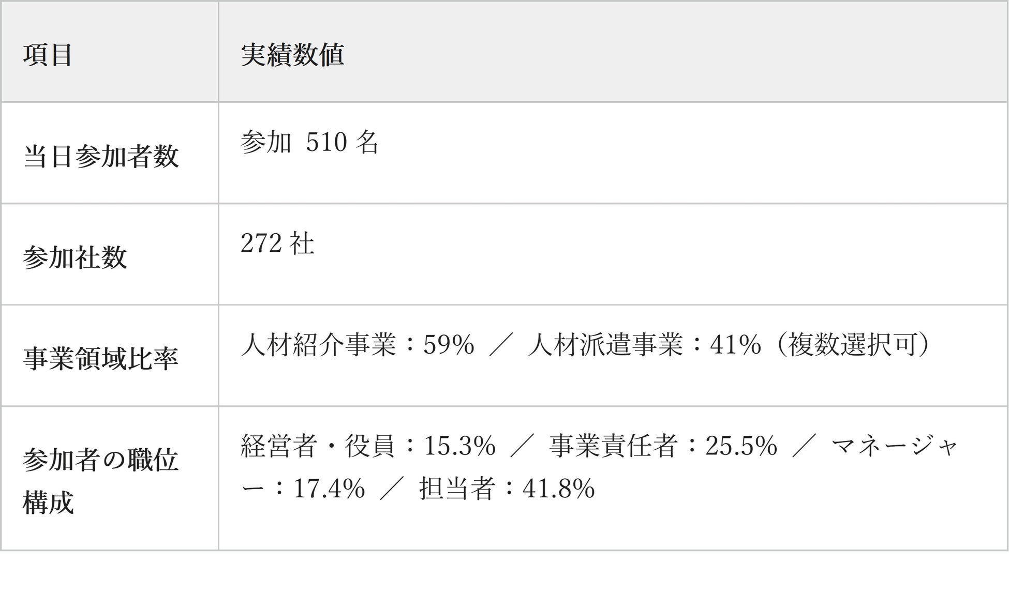Click the 事業責任者：25.5% text
The image size is (1009, 594).
[x=663, y=446]
